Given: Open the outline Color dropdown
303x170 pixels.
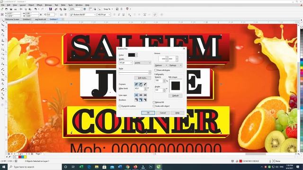Looking at the screenshot, I should coord(136,55).
